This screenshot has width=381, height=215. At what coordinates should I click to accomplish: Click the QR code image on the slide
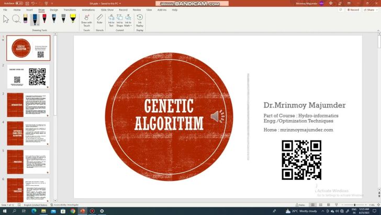point(301,160)
